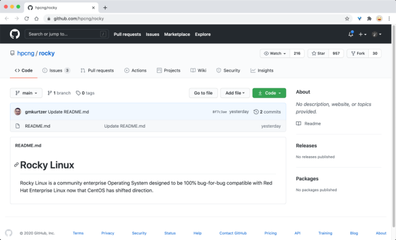This screenshot has width=396, height=240.
Task: Go back with browser back arrow
Action: tap(7, 19)
